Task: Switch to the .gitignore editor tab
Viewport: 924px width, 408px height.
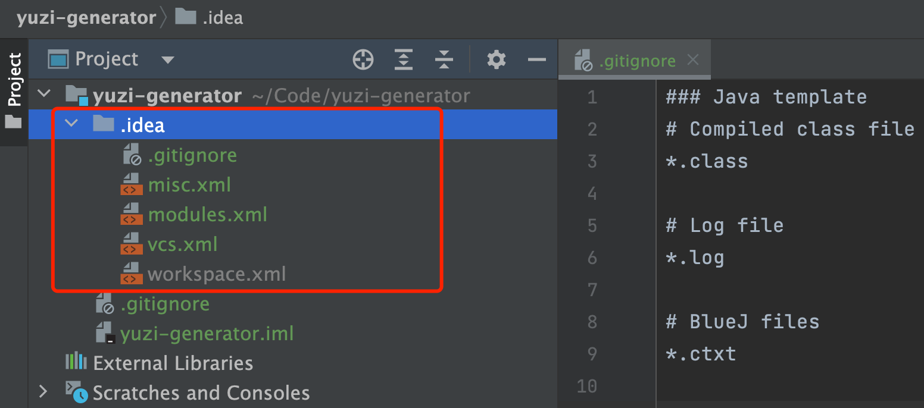Action: [x=637, y=61]
